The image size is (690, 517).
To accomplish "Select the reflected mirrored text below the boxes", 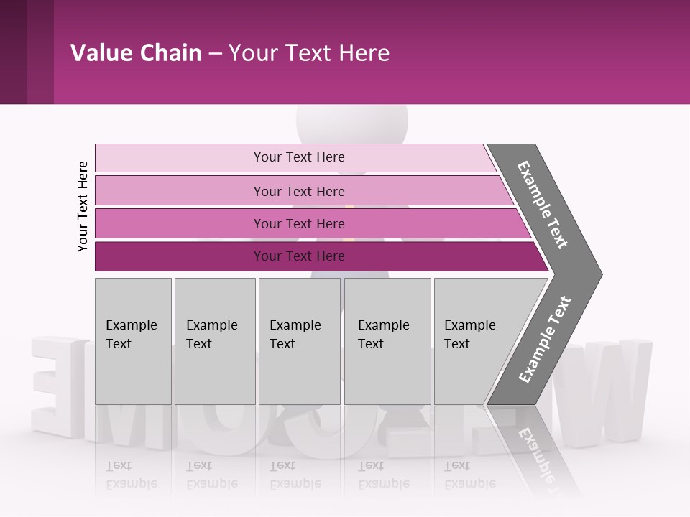I will tap(299, 475).
